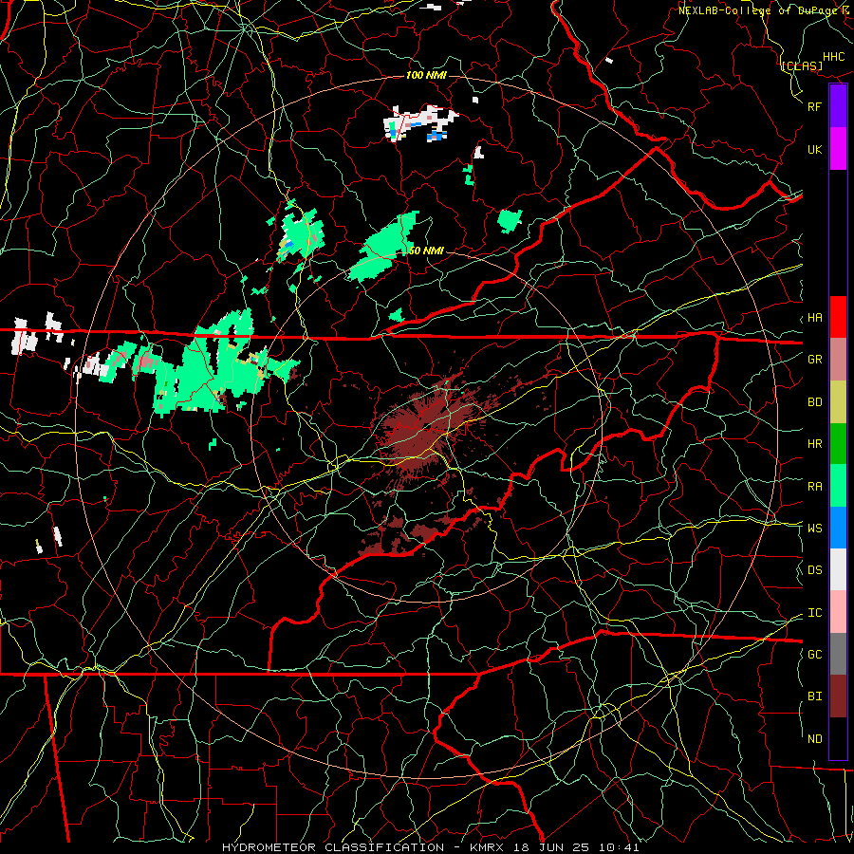Pick the RA rain mint-green swatch
This screenshot has height=854, width=854.
(x=838, y=486)
